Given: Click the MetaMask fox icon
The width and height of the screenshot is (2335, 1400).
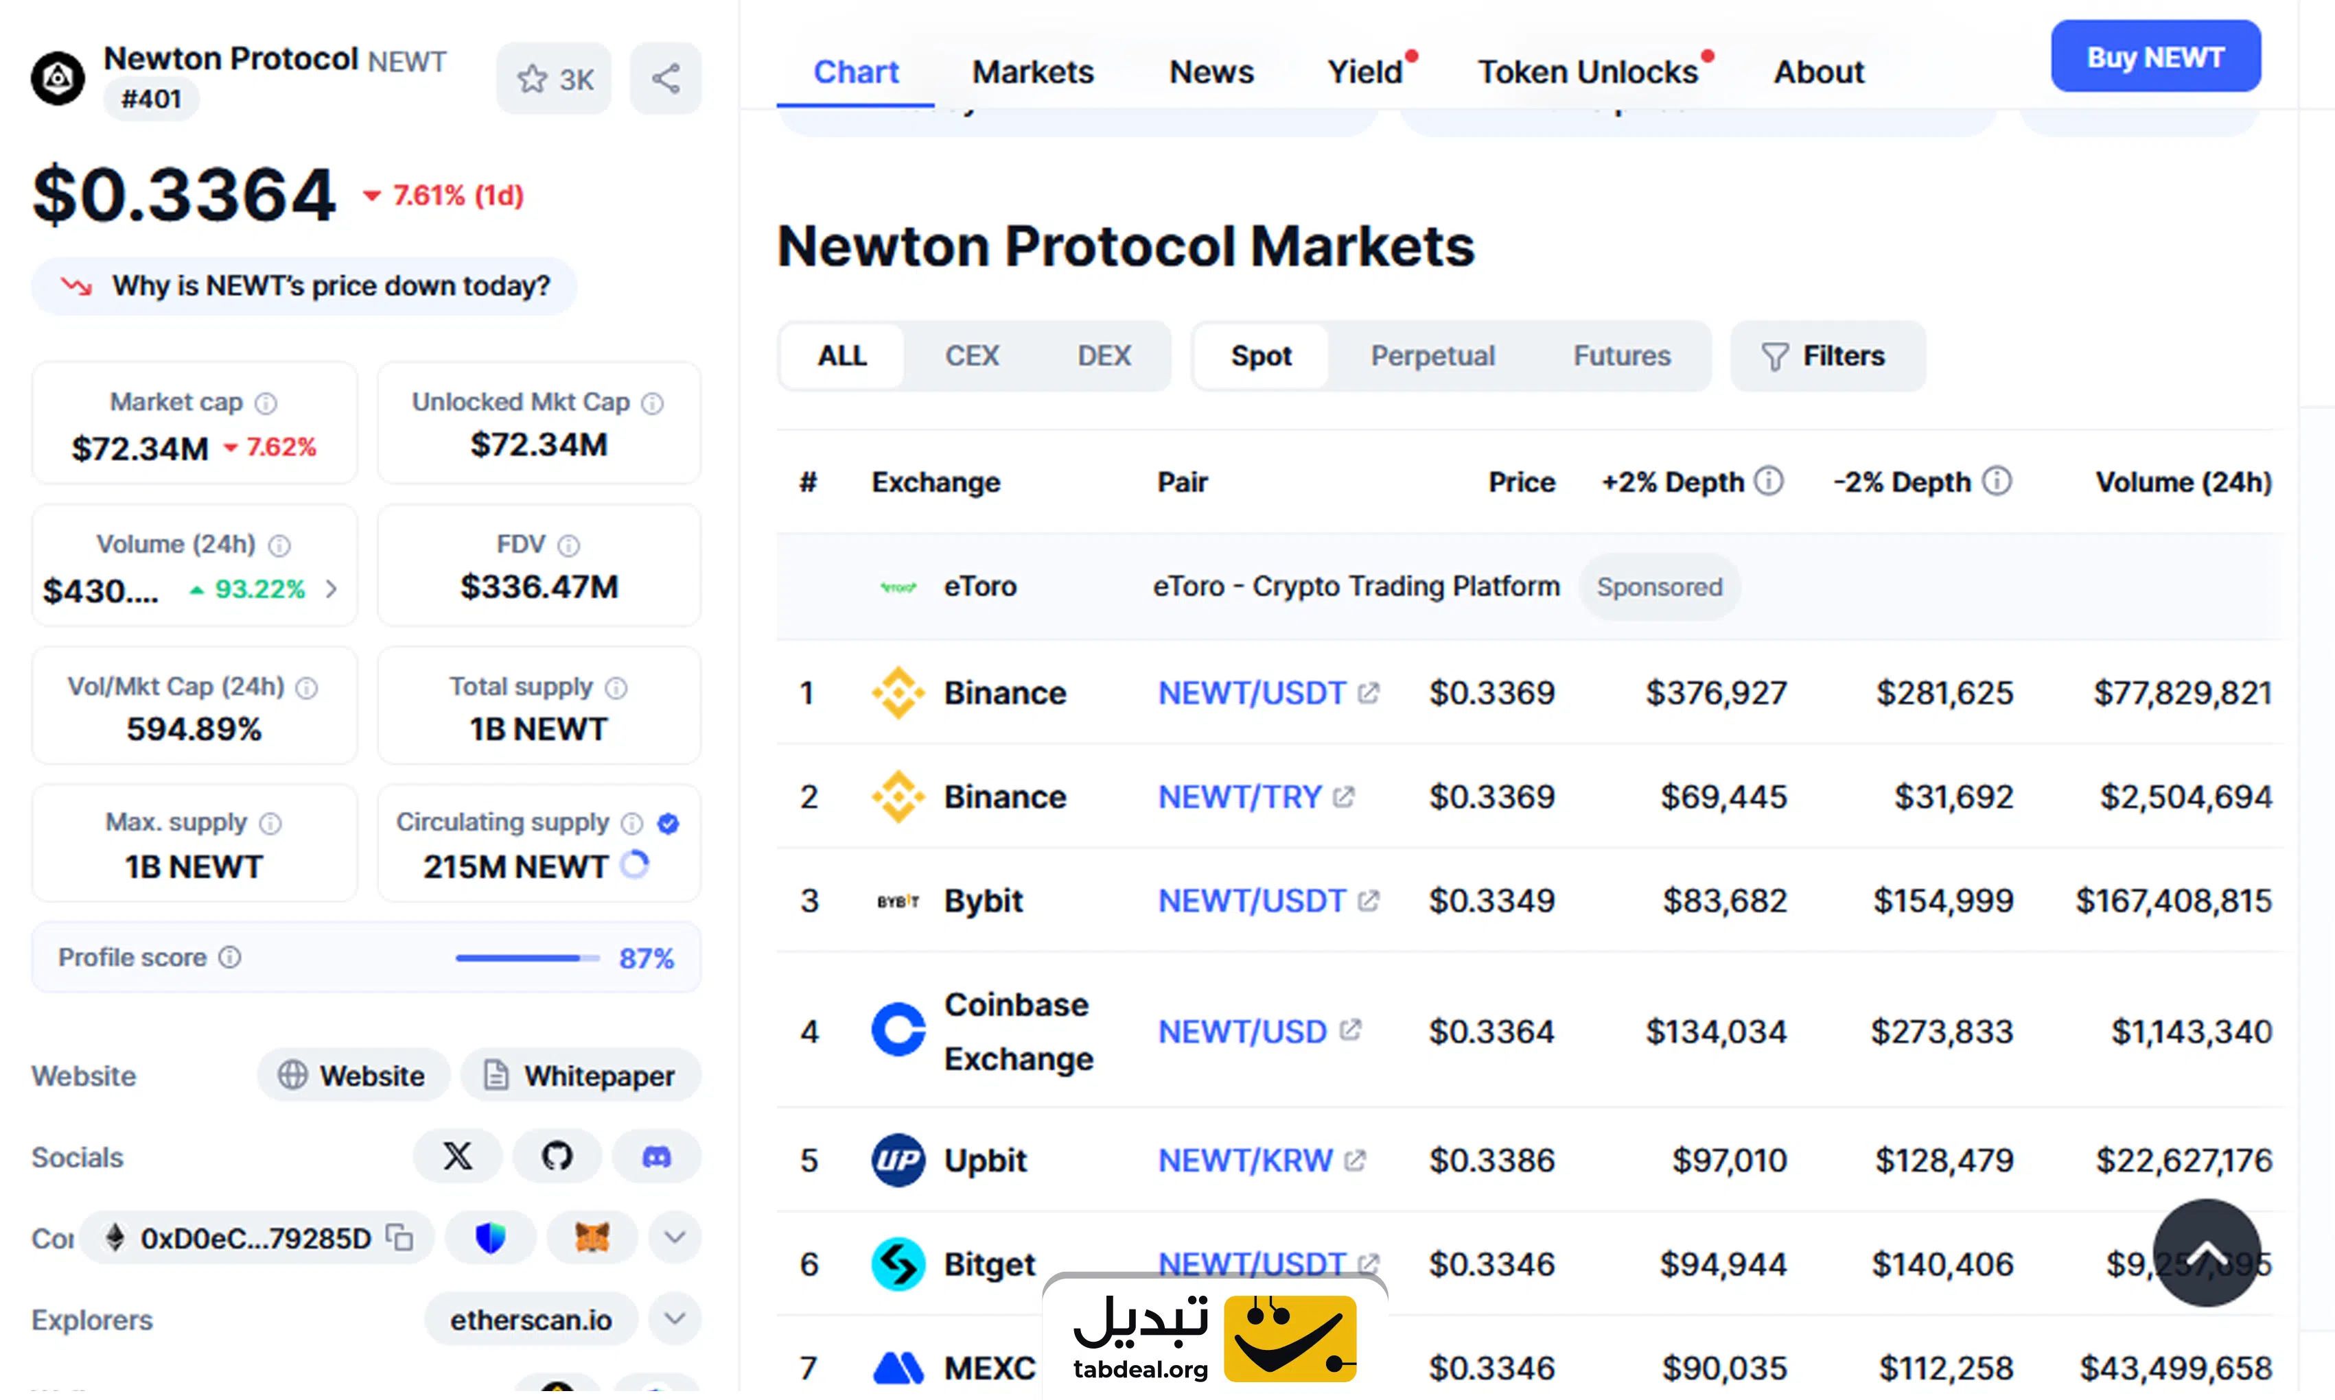Looking at the screenshot, I should tap(592, 1237).
